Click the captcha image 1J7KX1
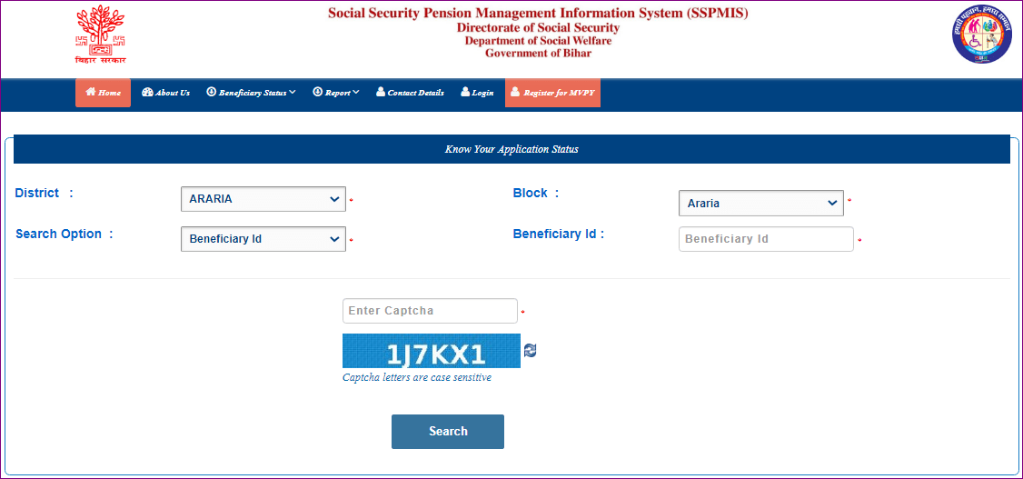The width and height of the screenshot is (1023, 479). (x=431, y=351)
